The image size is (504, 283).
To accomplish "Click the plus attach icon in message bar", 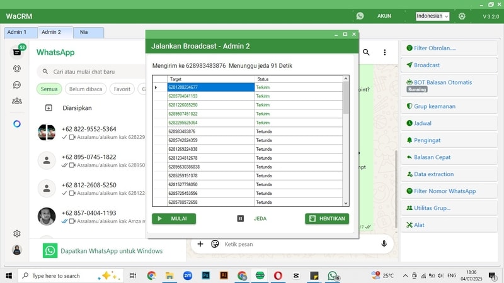I will click(200, 244).
